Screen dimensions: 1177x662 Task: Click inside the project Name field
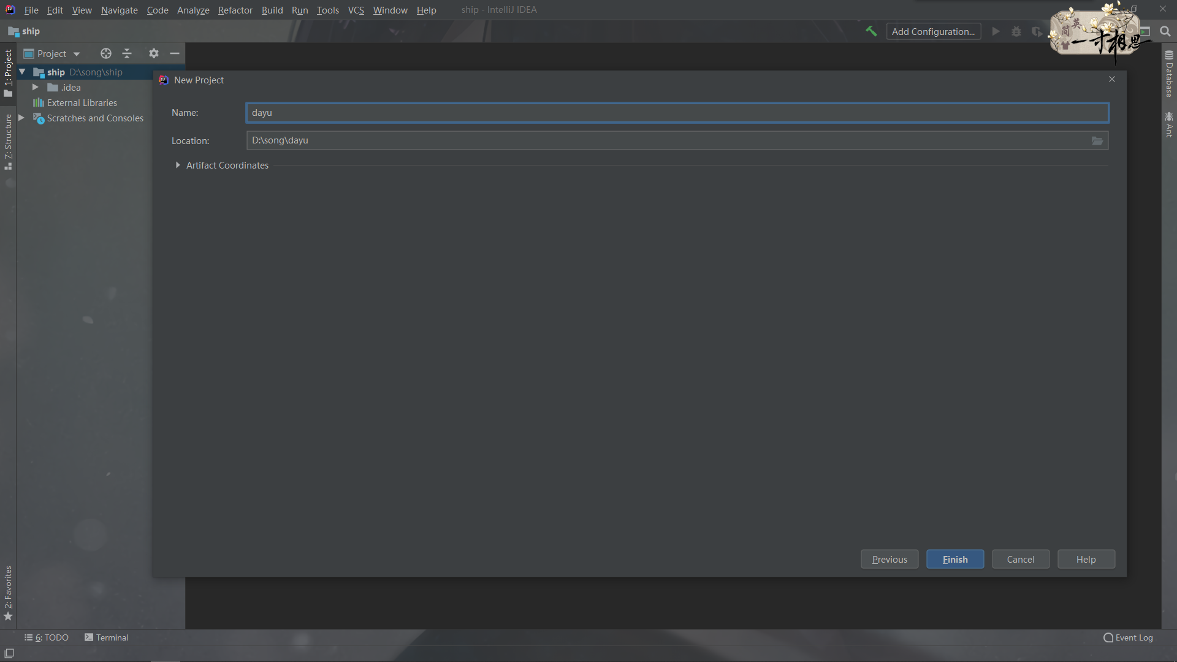(x=677, y=113)
